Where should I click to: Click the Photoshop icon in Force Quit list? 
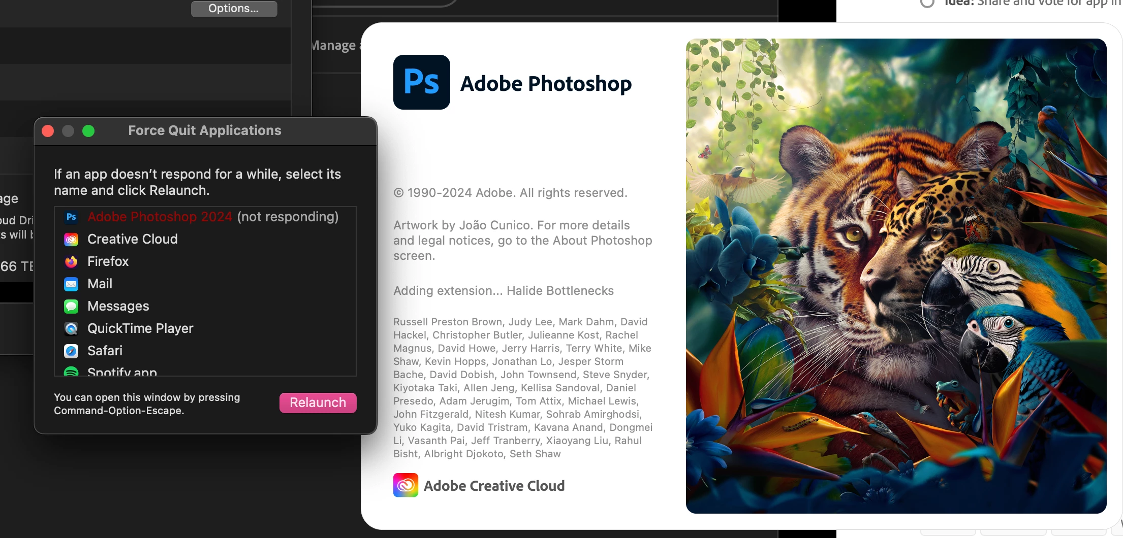coord(71,217)
